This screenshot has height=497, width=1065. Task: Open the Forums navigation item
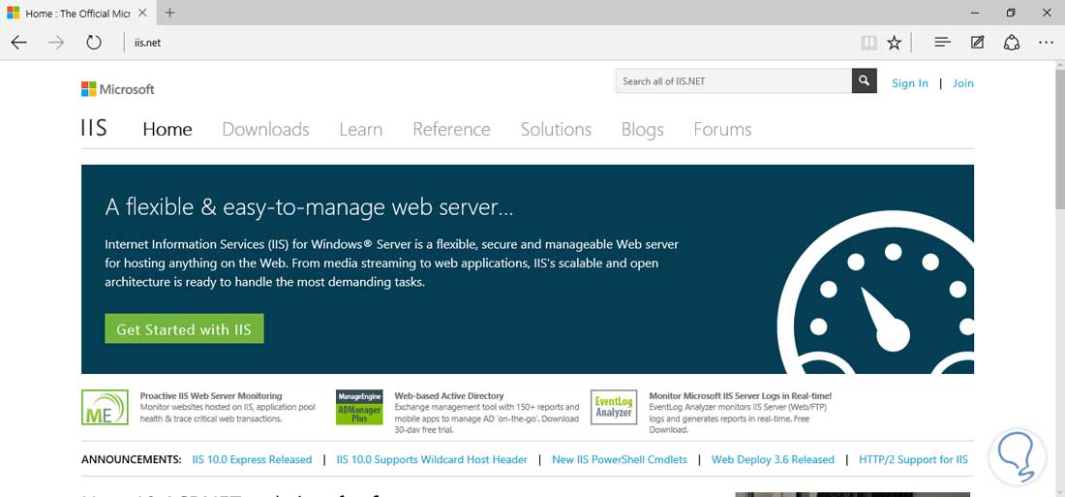tap(722, 129)
